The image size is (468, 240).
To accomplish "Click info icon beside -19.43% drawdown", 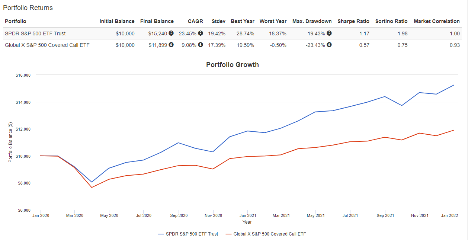I will 329,33.
